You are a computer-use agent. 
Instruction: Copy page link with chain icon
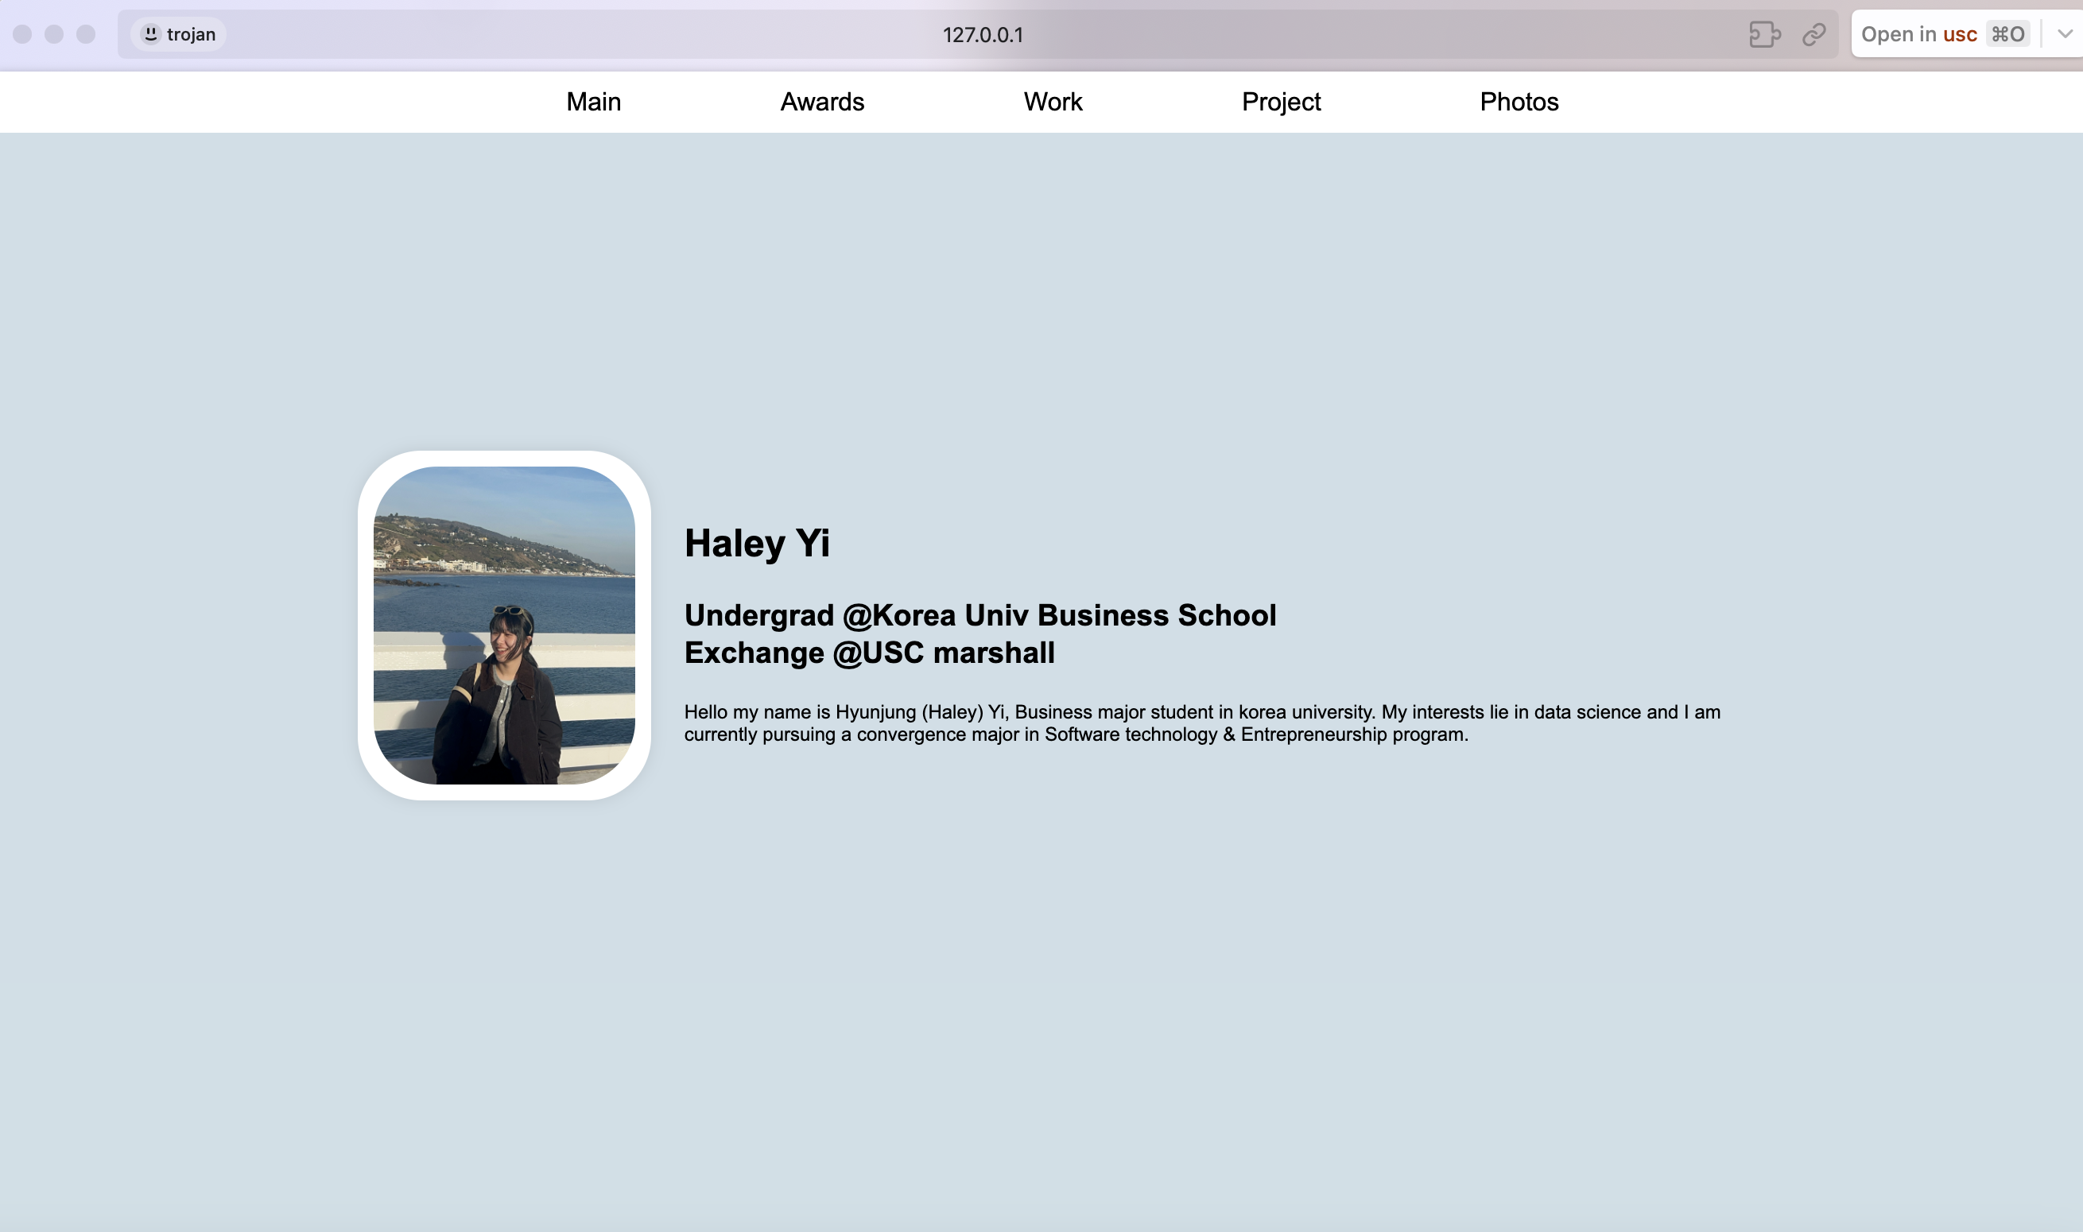[1814, 35]
